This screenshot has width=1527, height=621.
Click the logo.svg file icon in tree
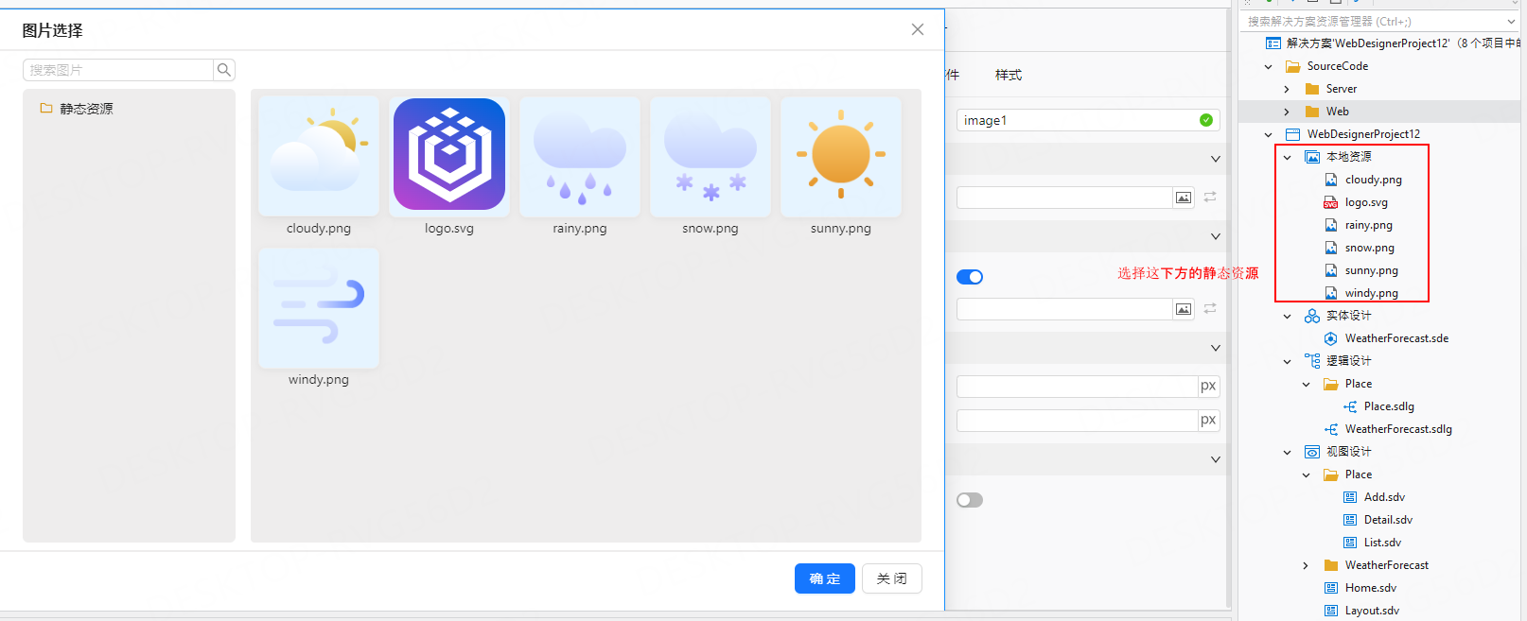pos(1331,202)
